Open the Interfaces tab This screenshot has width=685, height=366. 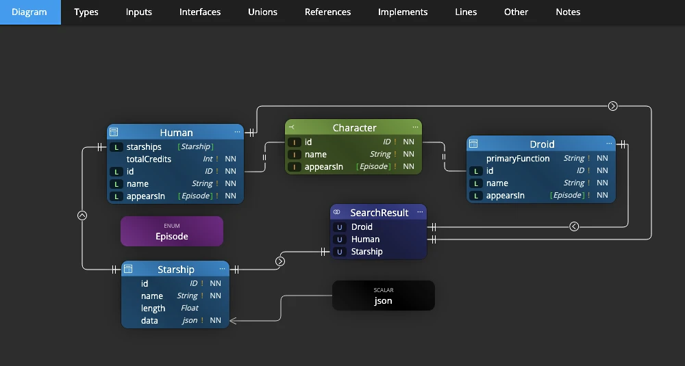[x=199, y=12]
